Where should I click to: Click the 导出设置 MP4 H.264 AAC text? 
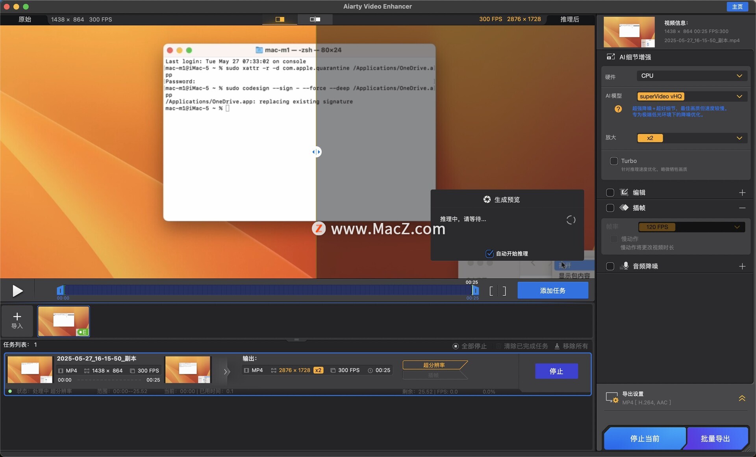tap(647, 403)
